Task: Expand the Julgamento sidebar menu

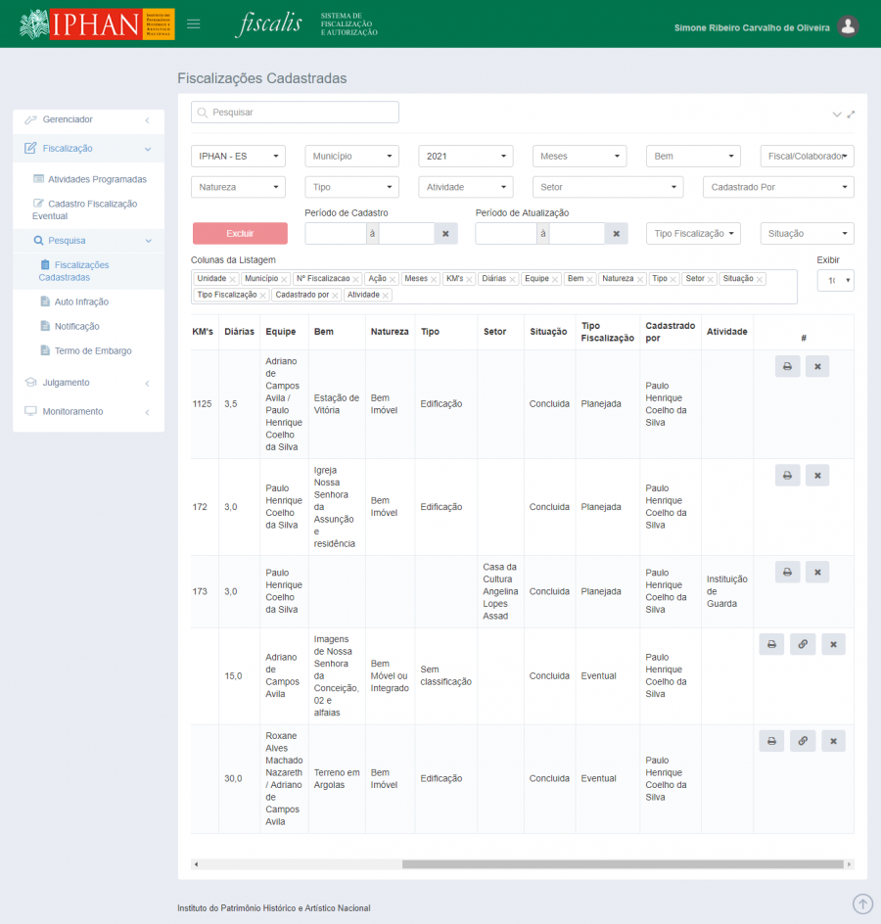Action: click(88, 383)
